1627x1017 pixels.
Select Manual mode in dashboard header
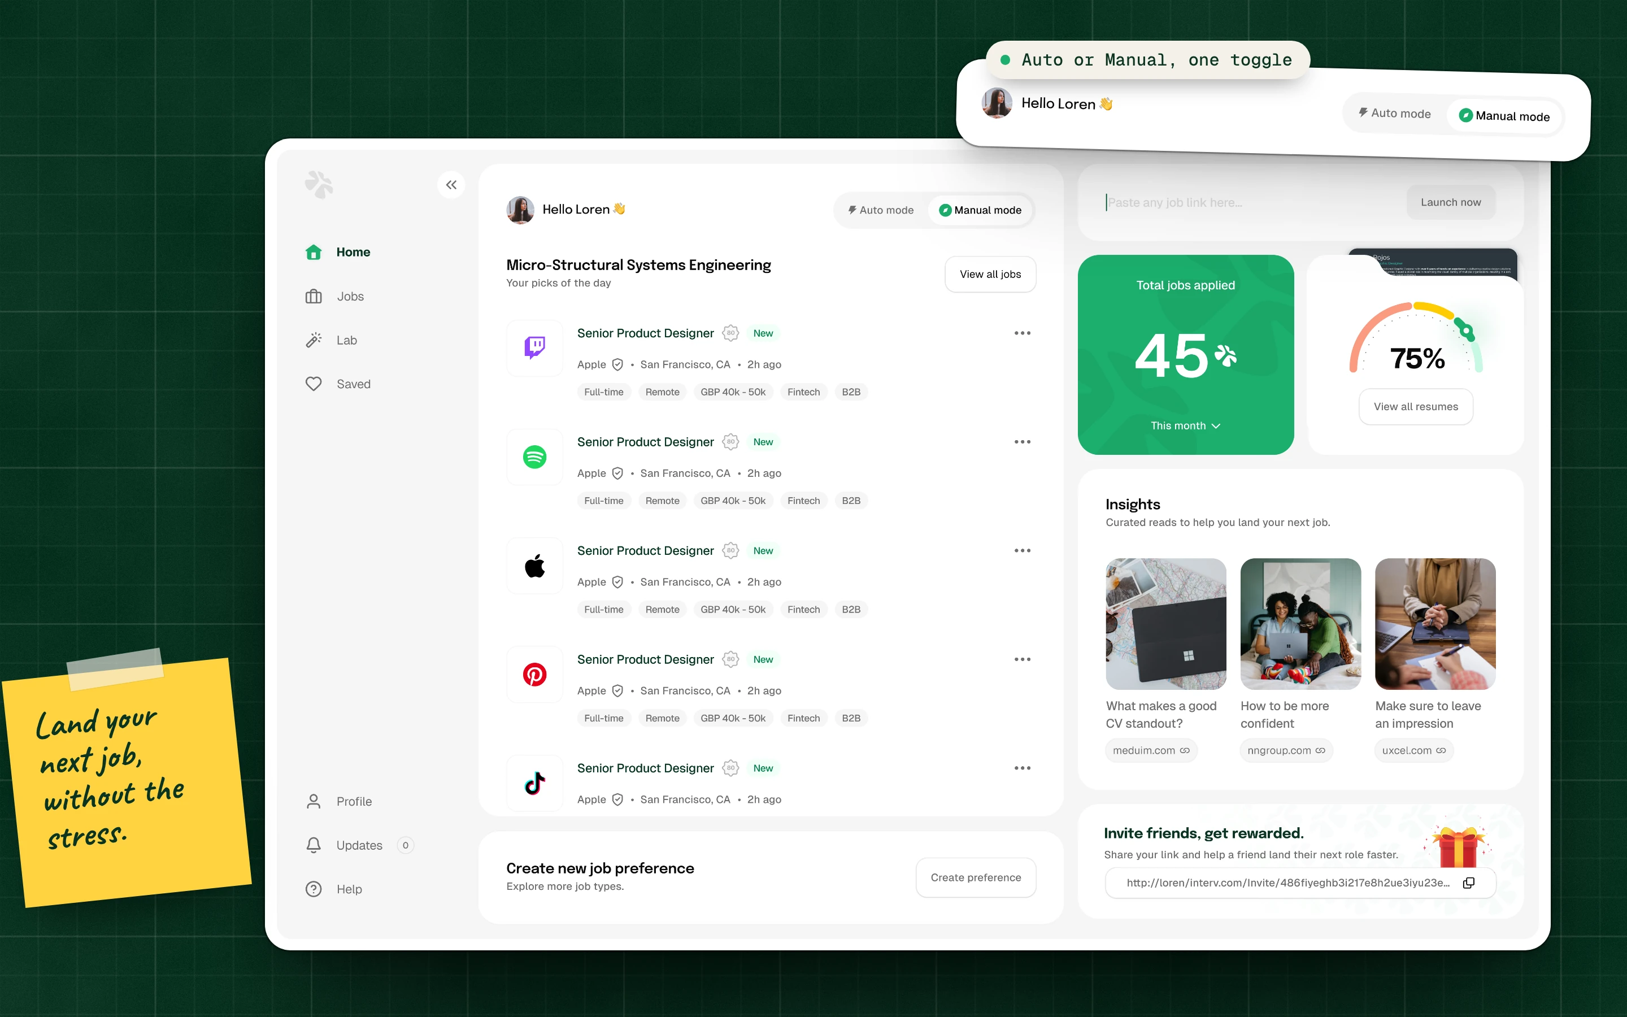pyautogui.click(x=980, y=210)
